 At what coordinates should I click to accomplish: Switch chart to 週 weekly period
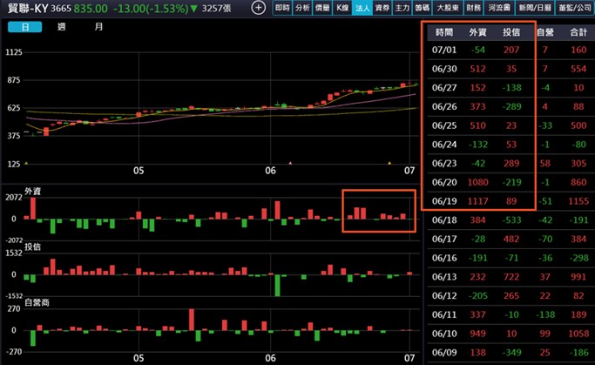tap(62, 27)
